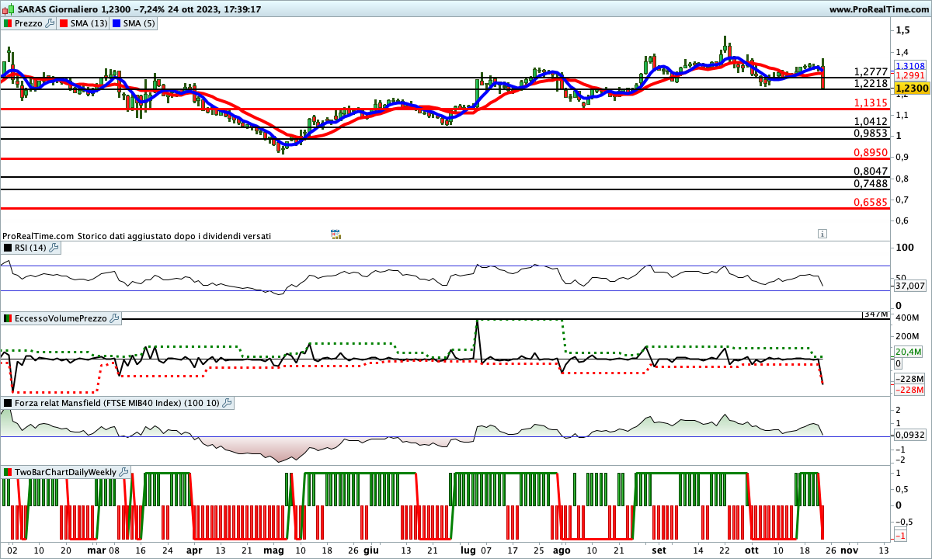Open RSI (14) settings wrench
The image size is (932, 559).
pos(54,248)
